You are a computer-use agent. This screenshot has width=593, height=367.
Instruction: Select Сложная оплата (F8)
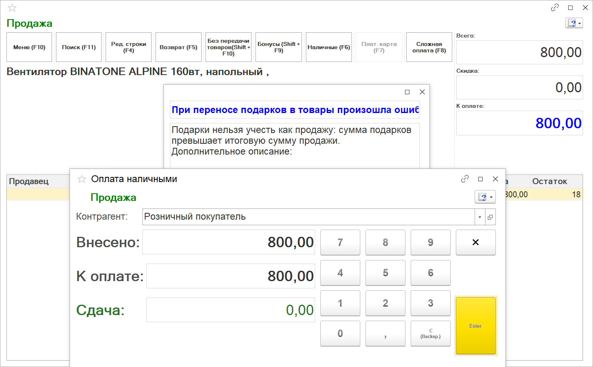(429, 47)
